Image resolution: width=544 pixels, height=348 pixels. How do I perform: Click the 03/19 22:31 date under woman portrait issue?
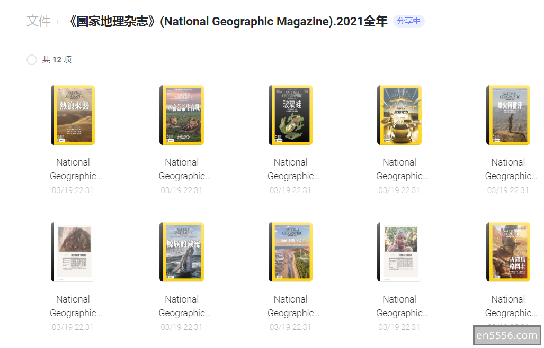click(x=399, y=327)
